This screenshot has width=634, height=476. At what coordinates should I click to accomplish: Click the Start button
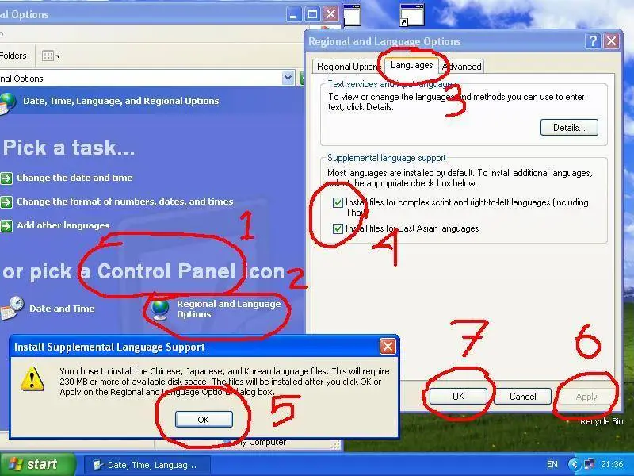coord(37,464)
